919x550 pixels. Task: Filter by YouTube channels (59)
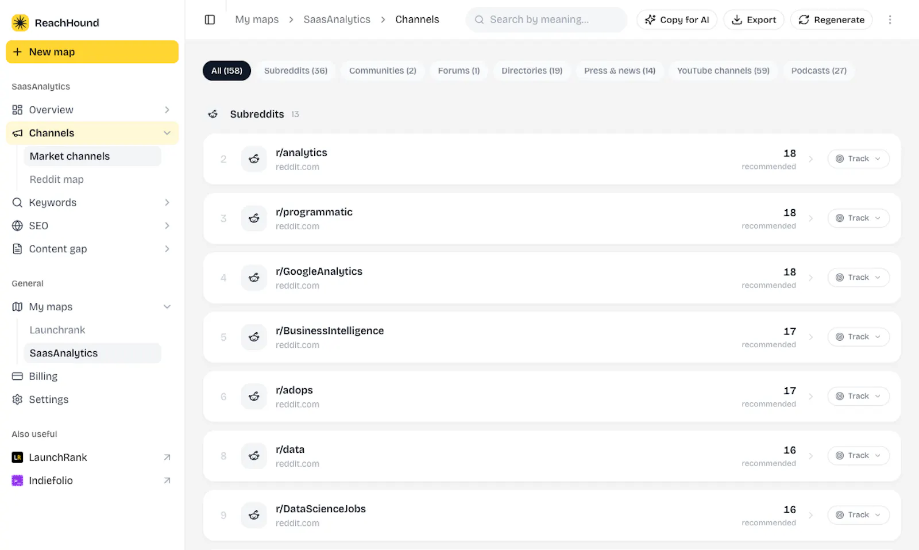pyautogui.click(x=723, y=71)
